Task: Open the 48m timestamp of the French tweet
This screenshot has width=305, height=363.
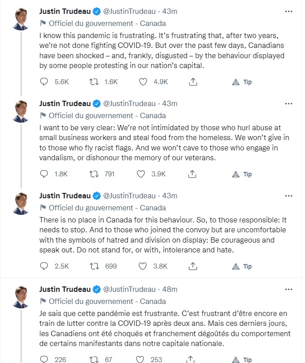Action: [170, 289]
